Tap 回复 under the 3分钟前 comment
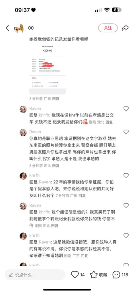Image resolution: width=134 pixels, height=293 pixels. (55, 99)
